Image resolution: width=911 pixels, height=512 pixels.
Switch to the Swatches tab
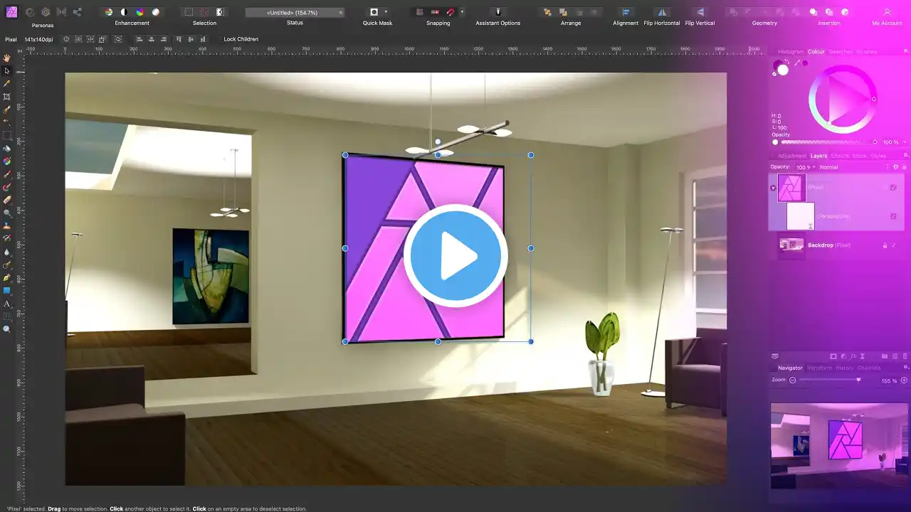click(x=841, y=52)
